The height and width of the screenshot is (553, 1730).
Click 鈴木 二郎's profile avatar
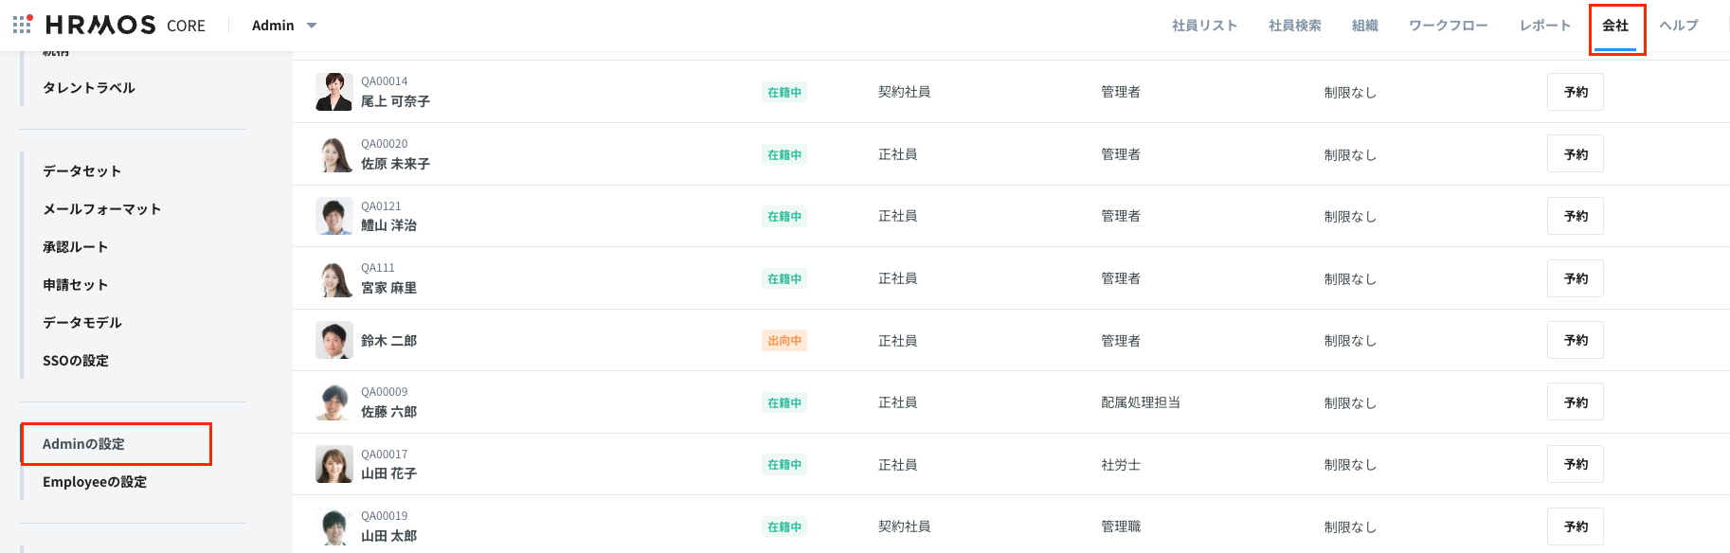(x=333, y=340)
